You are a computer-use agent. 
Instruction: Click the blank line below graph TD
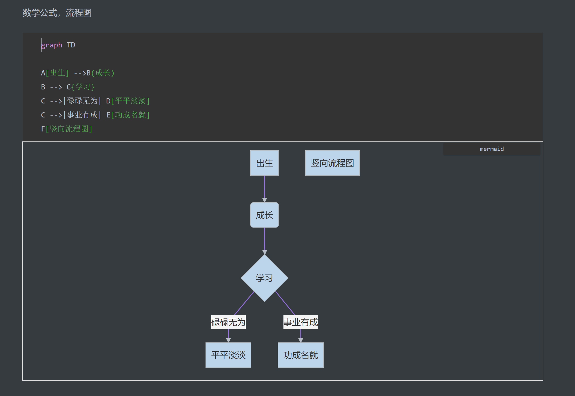[108, 59]
